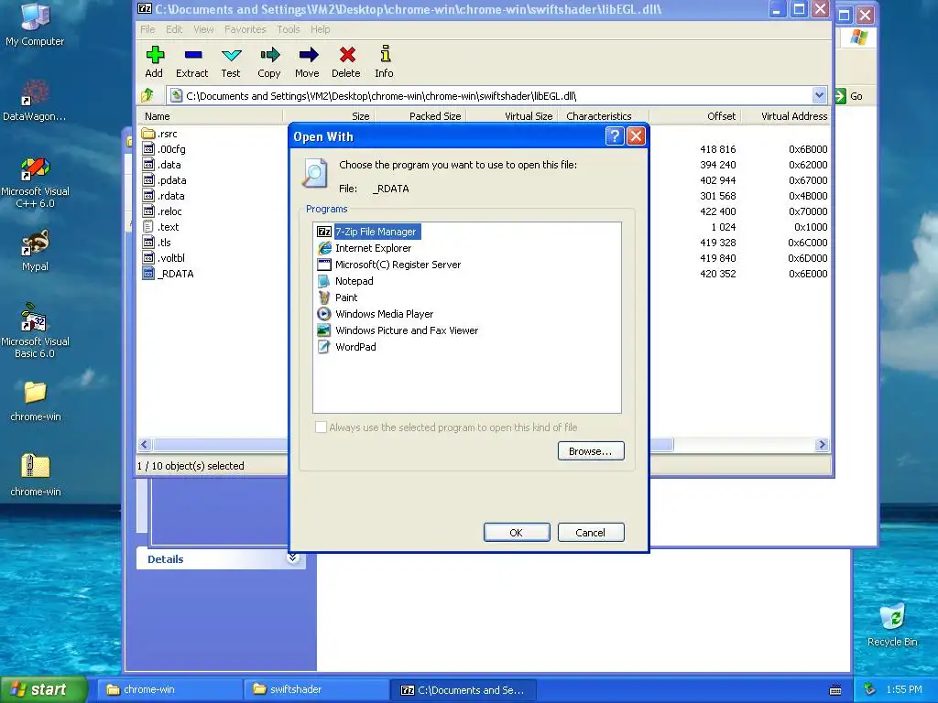Select Paint in Programs list

click(338, 297)
